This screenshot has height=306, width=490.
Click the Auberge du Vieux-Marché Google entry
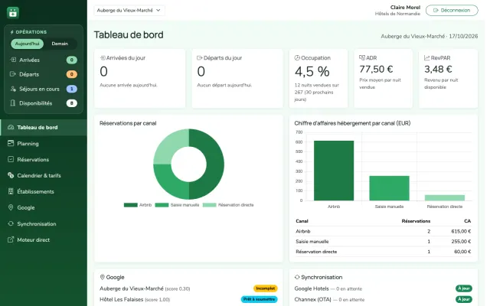pyautogui.click(x=145, y=288)
